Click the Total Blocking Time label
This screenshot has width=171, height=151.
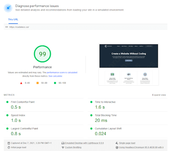coord(106,115)
